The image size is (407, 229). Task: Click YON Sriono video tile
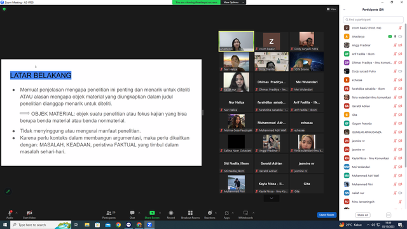pyautogui.click(x=307, y=62)
